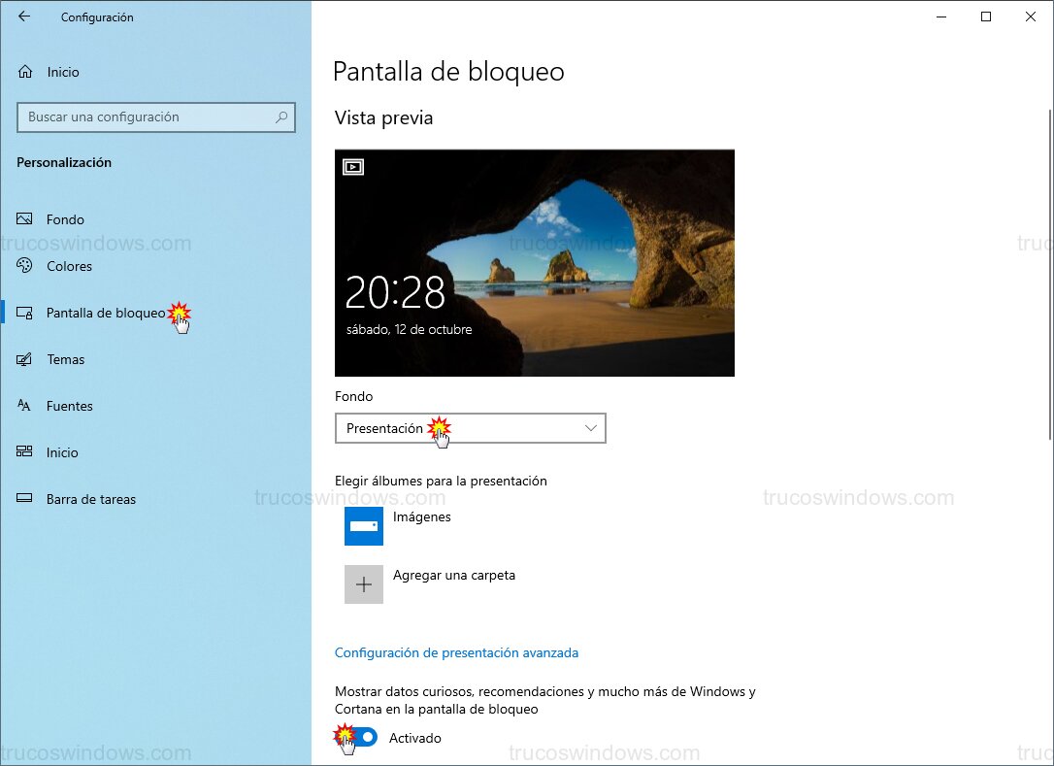Click the Temas brush icon
Image resolution: width=1054 pixels, height=766 pixels.
(x=25, y=359)
